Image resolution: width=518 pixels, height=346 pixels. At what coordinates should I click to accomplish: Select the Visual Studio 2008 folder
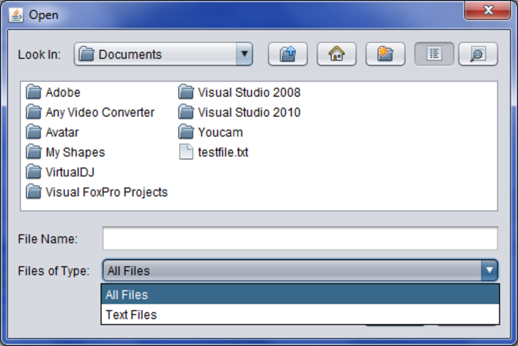(x=249, y=92)
